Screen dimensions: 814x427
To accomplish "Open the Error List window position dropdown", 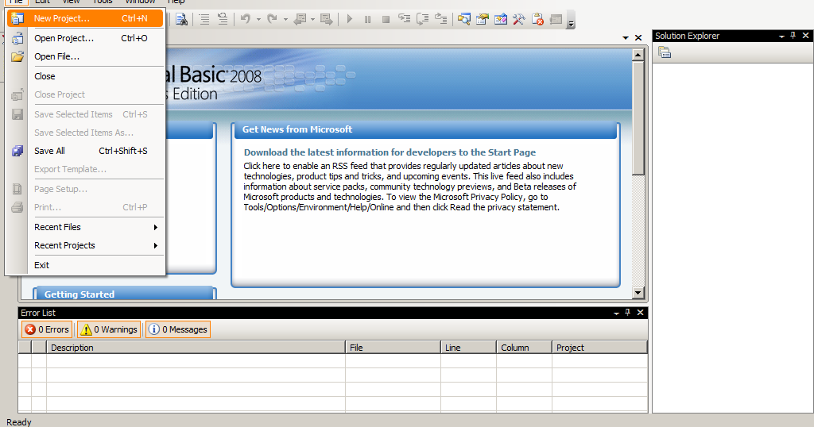I will (616, 314).
